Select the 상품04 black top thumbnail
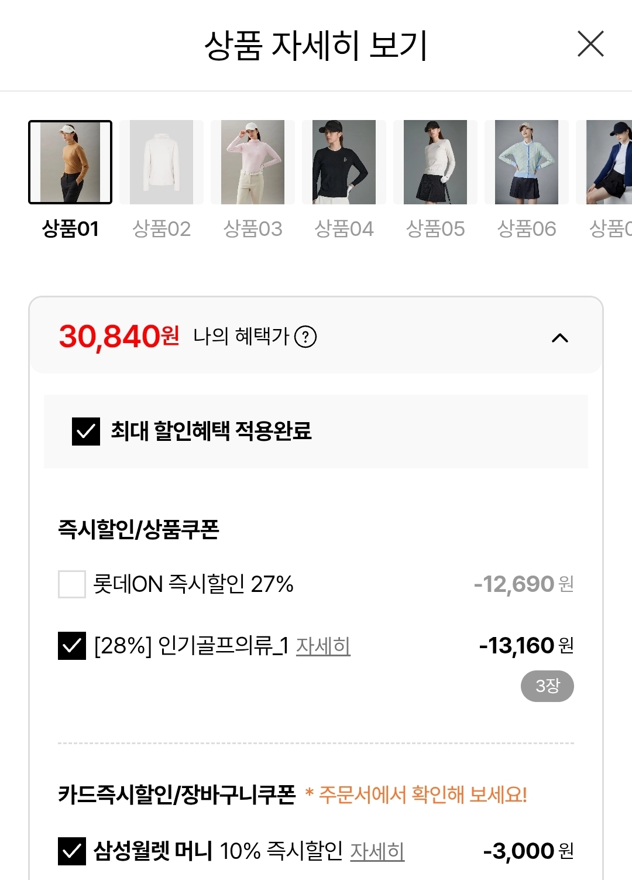632x880 pixels. (344, 162)
